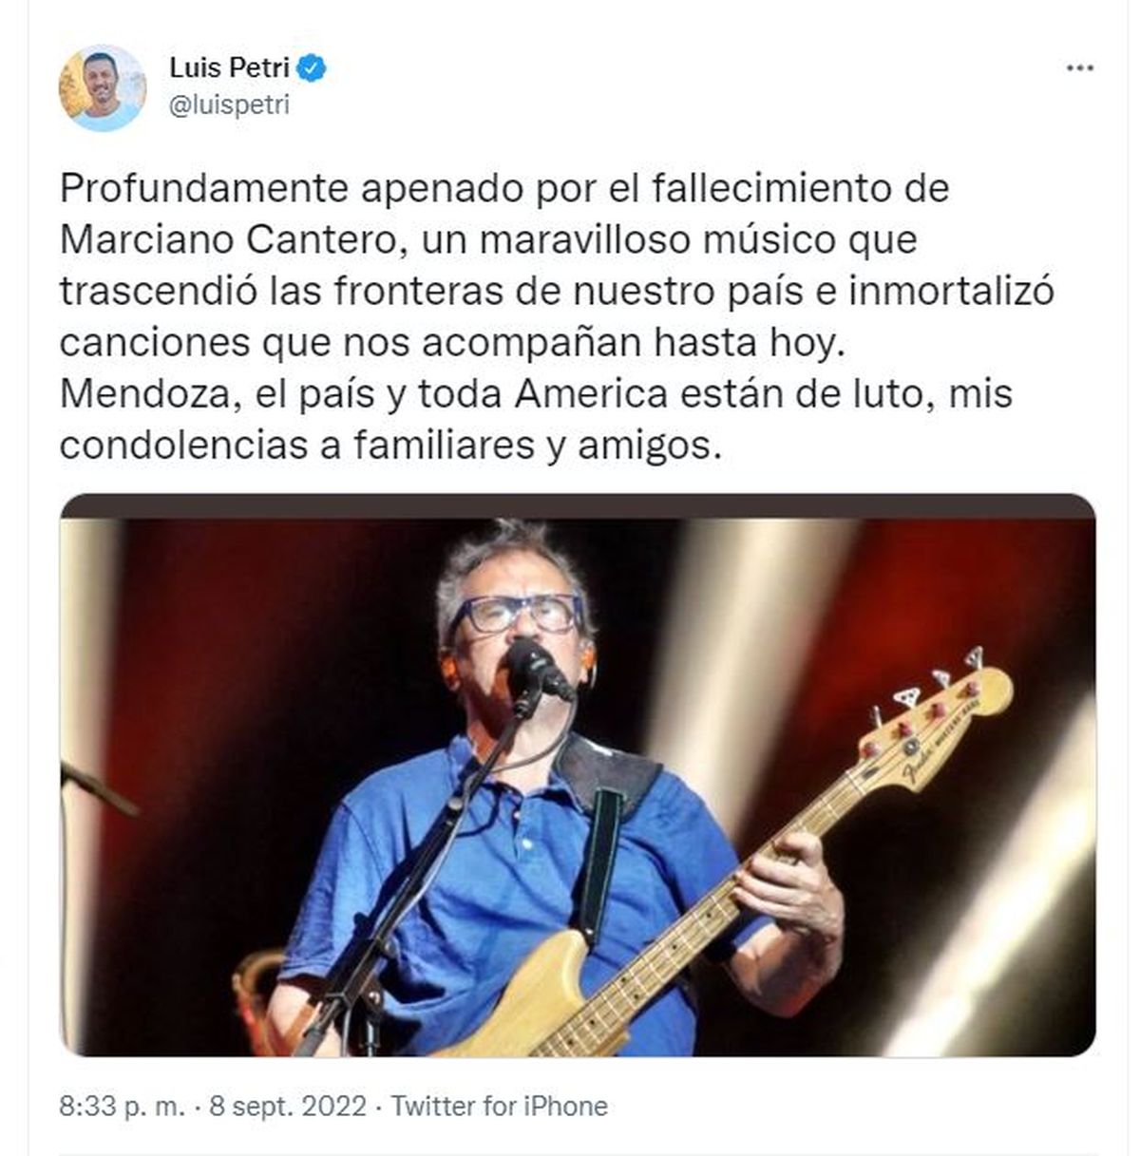The height and width of the screenshot is (1156, 1140).
Task: Open the three-dot more options menu
Action: pos(1079,68)
